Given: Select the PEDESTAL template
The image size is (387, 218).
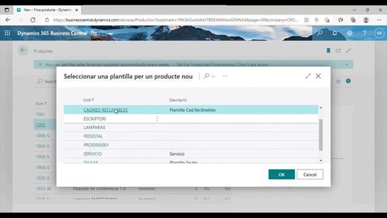Looking at the screenshot, I should [x=93, y=136].
